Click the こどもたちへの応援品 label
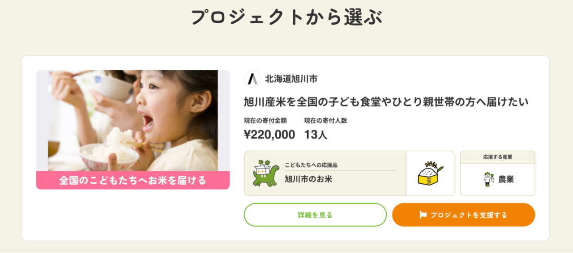This screenshot has width=573, height=253. tap(311, 165)
